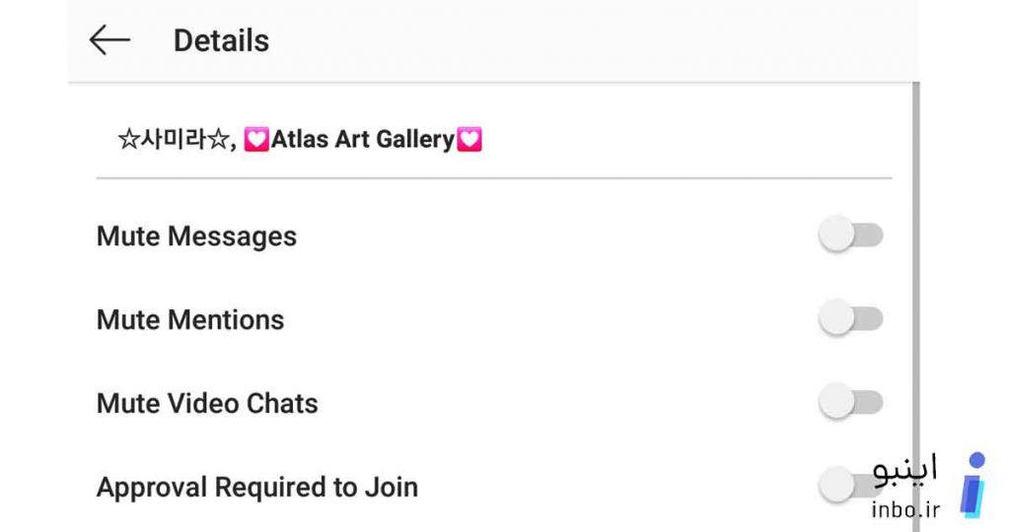Click the Details header title
The height and width of the screenshot is (532, 1010).
pyautogui.click(x=221, y=40)
